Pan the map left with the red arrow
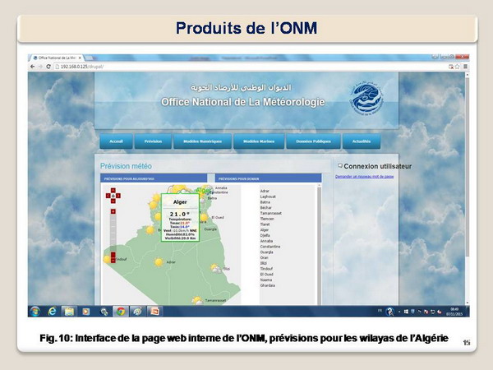Viewport: 493px width, 370px height. pos(108,196)
